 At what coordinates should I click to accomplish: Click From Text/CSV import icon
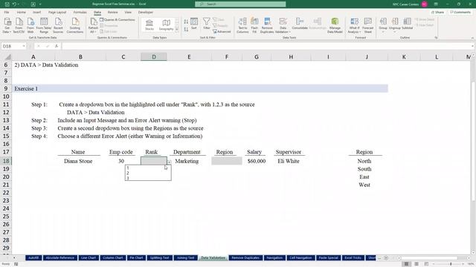pos(19,25)
